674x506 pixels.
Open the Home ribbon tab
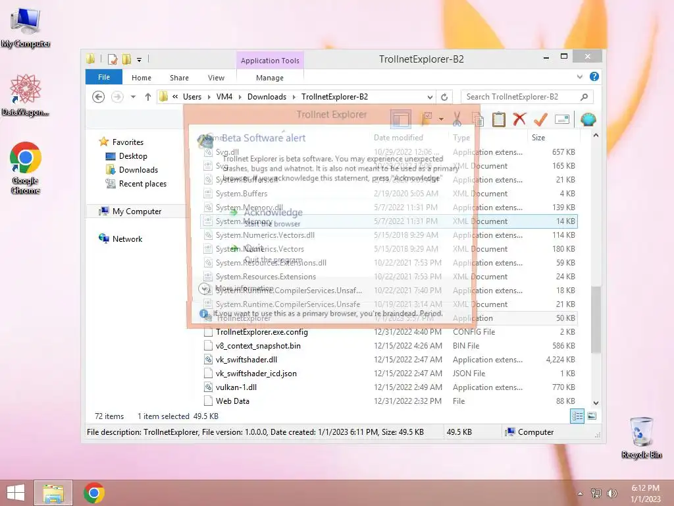click(142, 78)
